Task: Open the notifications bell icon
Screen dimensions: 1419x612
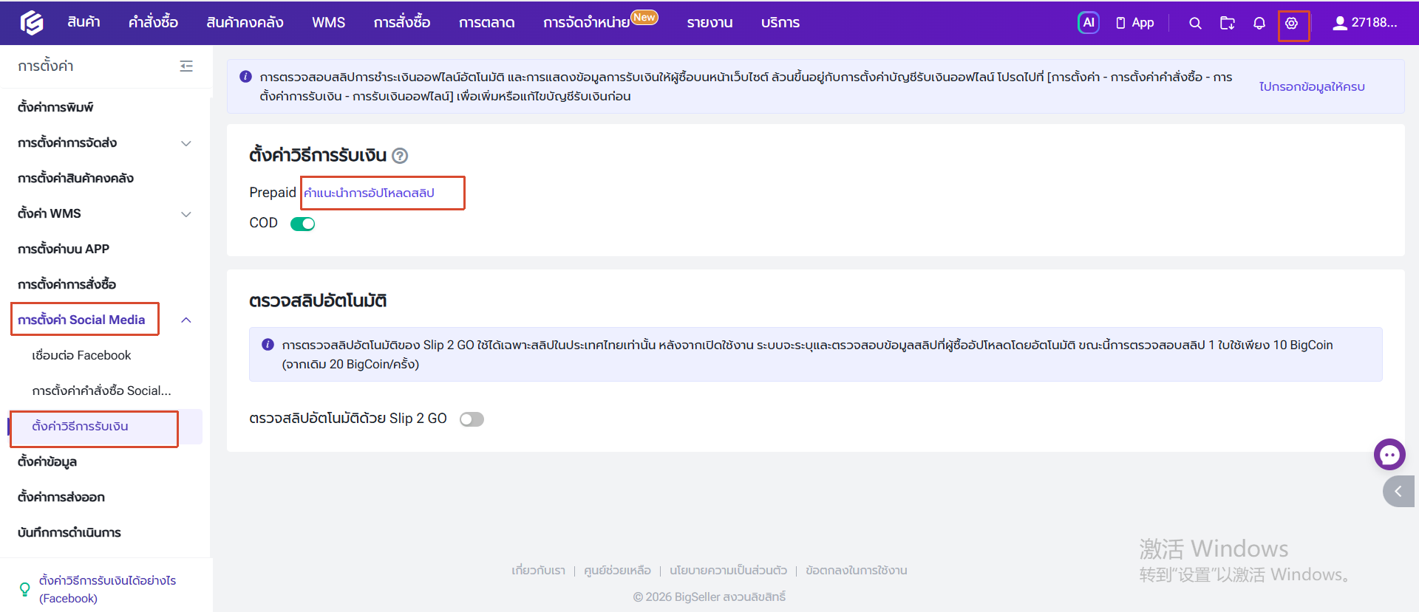Action: click(1259, 23)
